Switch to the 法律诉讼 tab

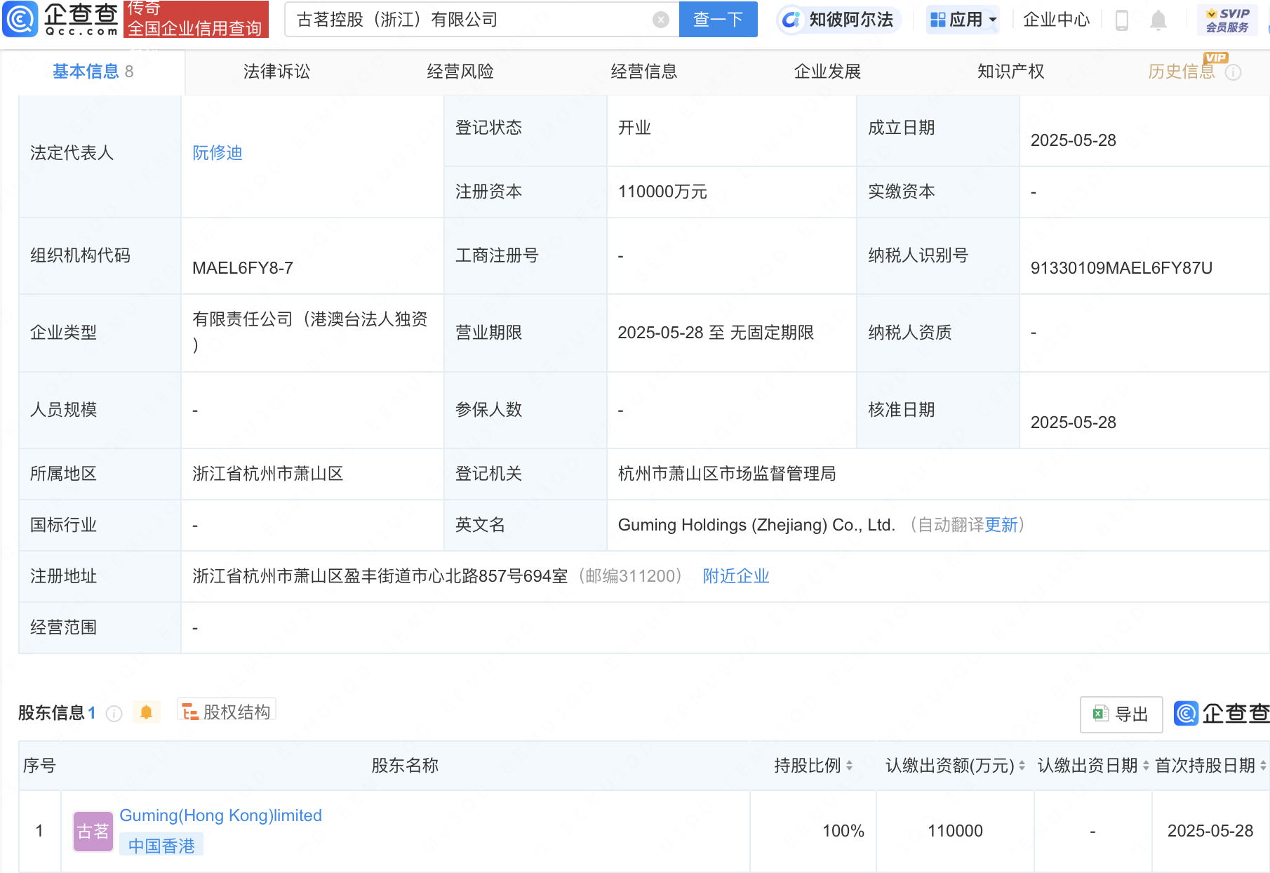pos(276,72)
